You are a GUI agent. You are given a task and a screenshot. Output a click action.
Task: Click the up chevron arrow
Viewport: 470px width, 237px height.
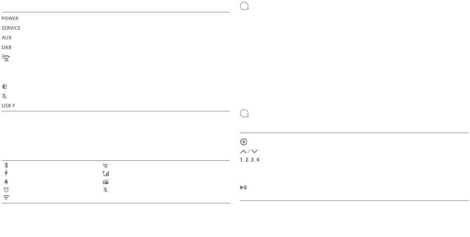click(x=243, y=151)
